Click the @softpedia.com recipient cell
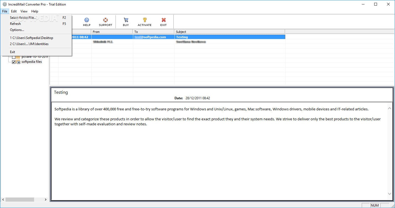The image size is (395, 208). tap(154, 37)
